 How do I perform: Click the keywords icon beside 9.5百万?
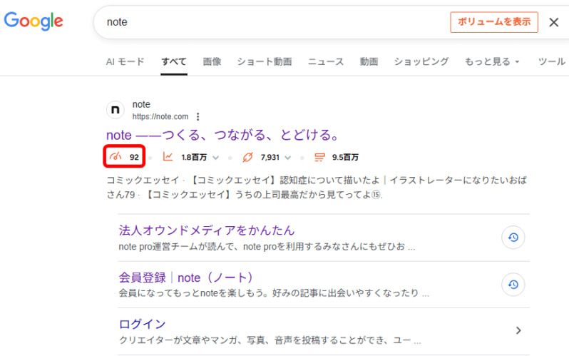click(x=319, y=157)
